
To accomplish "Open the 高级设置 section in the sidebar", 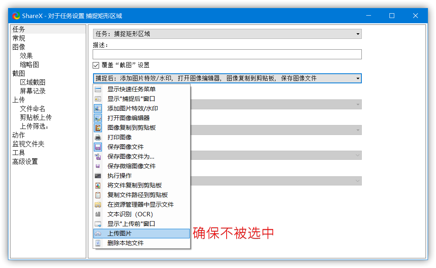I will click(26, 161).
